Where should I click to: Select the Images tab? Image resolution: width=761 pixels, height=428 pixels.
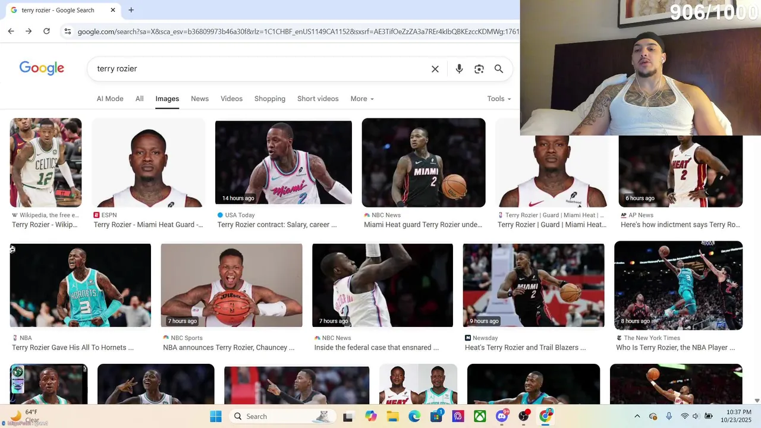167,99
